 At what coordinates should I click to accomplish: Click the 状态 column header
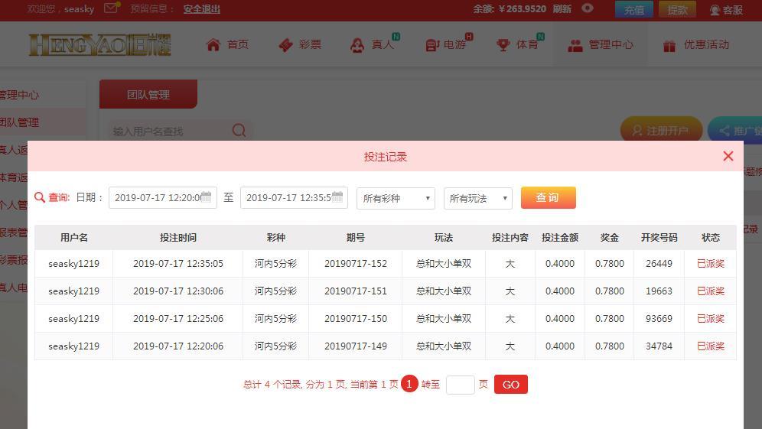click(x=711, y=238)
